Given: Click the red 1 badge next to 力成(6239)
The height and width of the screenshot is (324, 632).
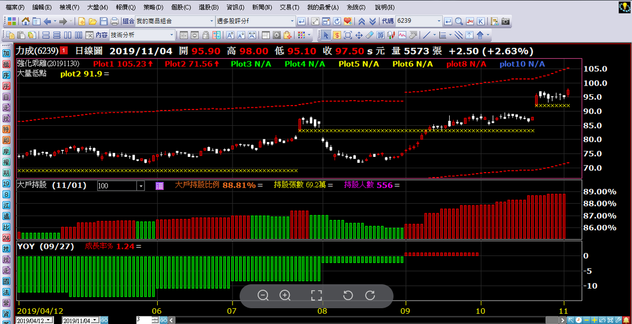Looking at the screenshot, I should tap(64, 51).
